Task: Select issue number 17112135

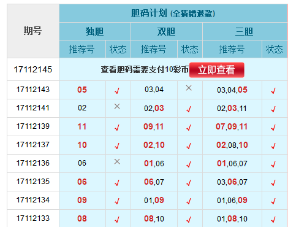Action: click(33, 182)
